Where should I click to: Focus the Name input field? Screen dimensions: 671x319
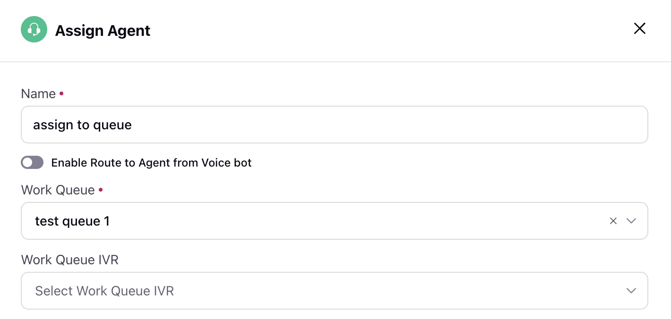(x=335, y=125)
